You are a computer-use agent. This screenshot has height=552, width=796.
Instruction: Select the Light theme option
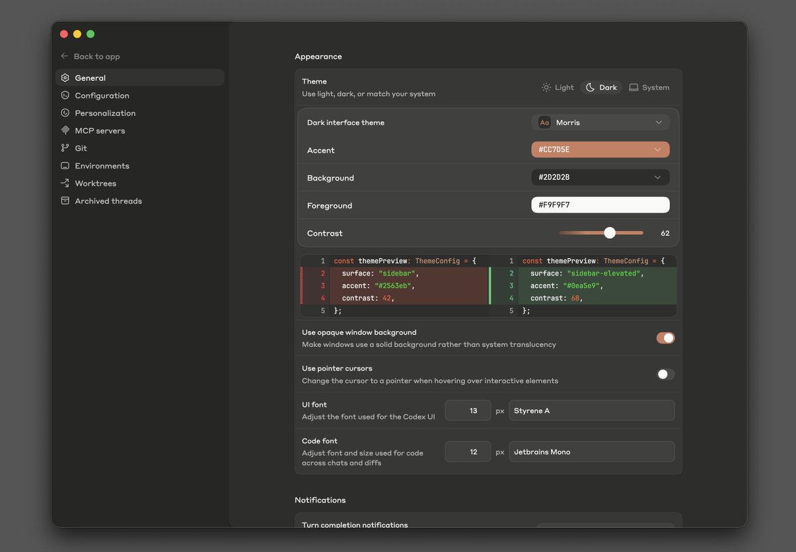558,88
